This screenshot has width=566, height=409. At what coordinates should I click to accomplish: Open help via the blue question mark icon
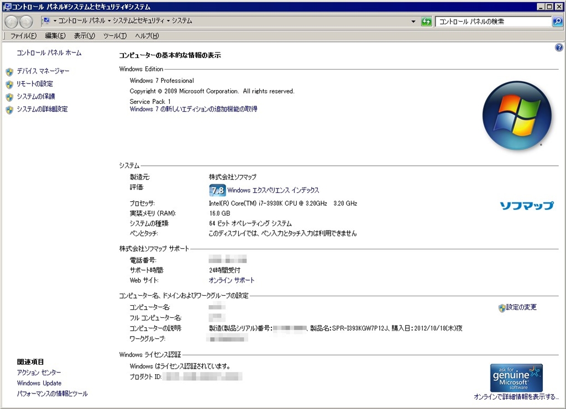[558, 48]
